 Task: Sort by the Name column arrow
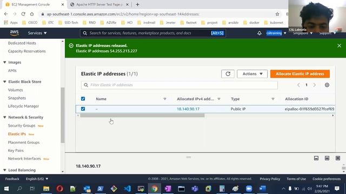coord(165,99)
